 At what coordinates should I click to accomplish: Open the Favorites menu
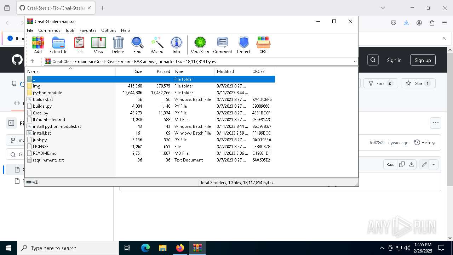pyautogui.click(x=88, y=30)
